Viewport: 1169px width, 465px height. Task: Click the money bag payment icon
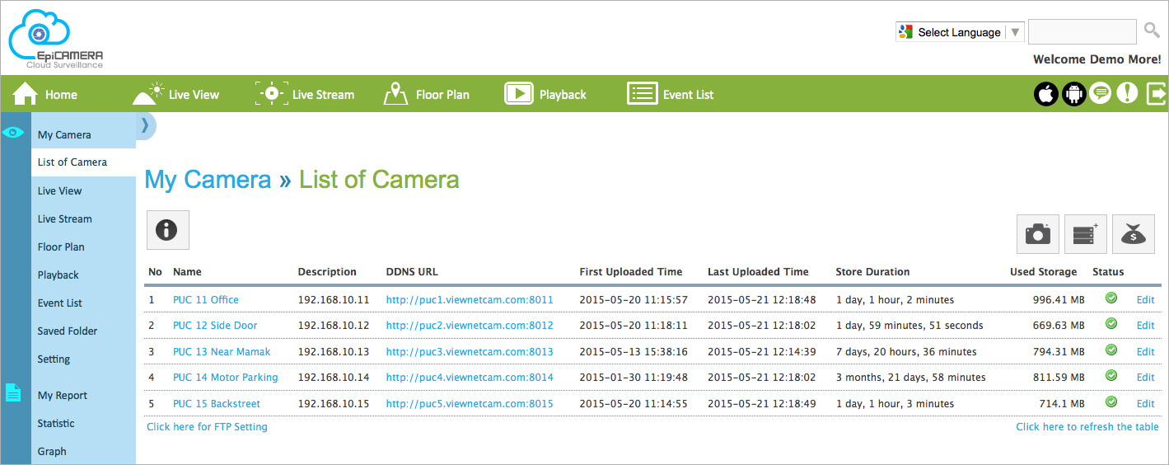pos(1134,234)
